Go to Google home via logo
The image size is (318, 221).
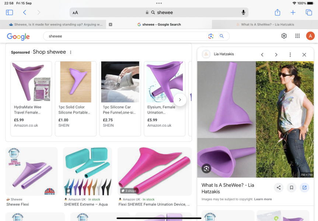[x=18, y=36]
